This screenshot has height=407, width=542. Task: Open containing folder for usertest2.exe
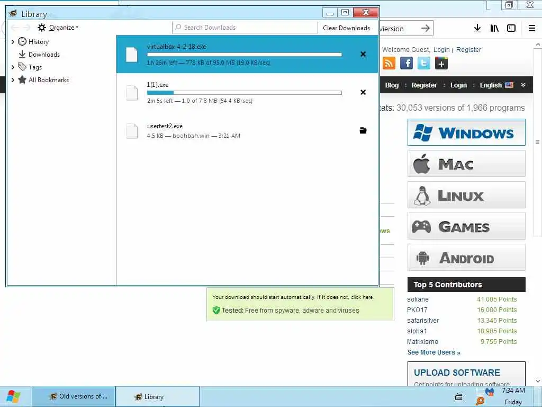[363, 130]
